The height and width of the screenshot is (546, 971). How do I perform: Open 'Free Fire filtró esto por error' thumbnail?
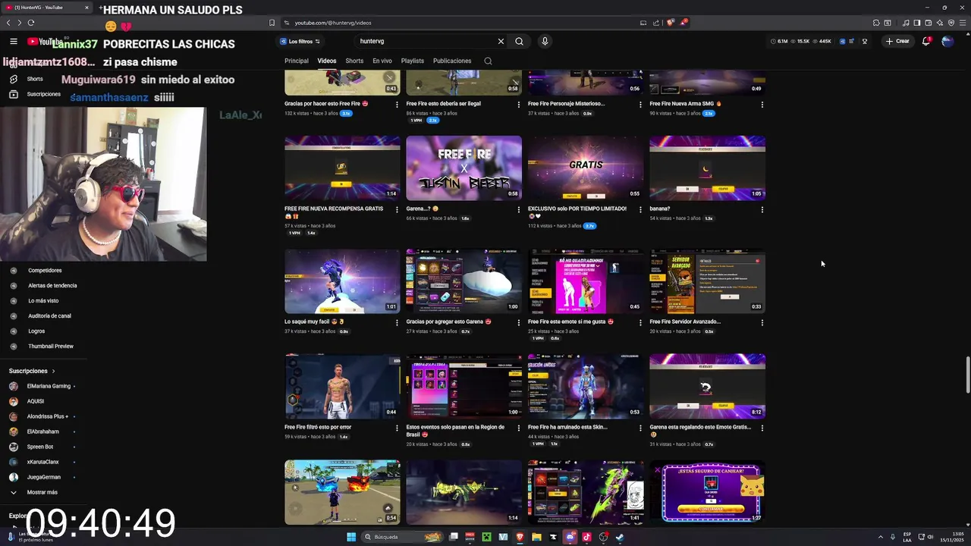[342, 386]
